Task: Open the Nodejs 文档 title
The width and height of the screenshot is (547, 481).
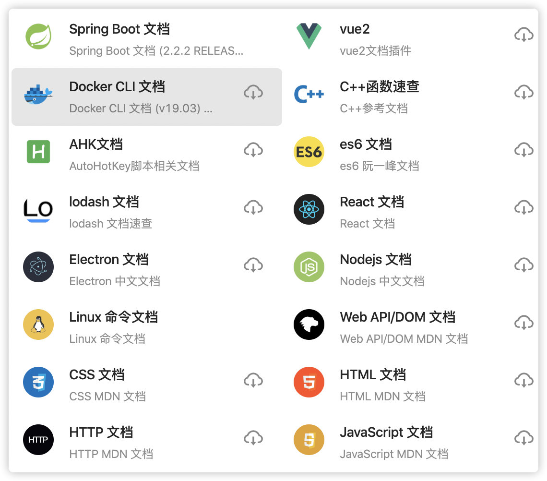Action: tap(376, 259)
